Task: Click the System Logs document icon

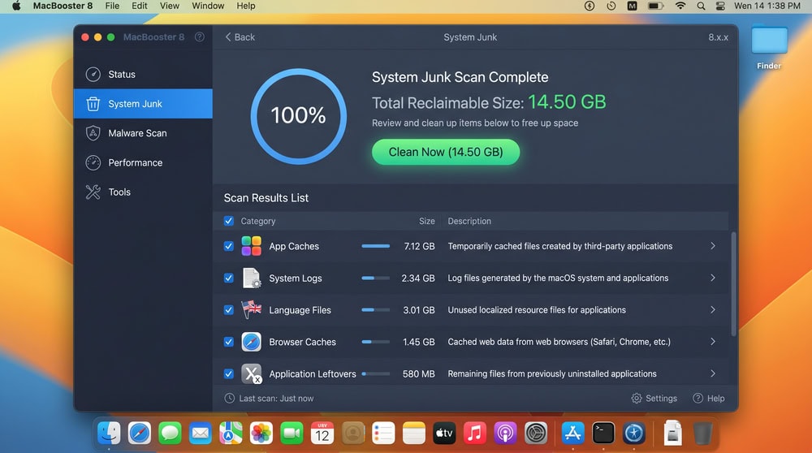Action: [252, 278]
